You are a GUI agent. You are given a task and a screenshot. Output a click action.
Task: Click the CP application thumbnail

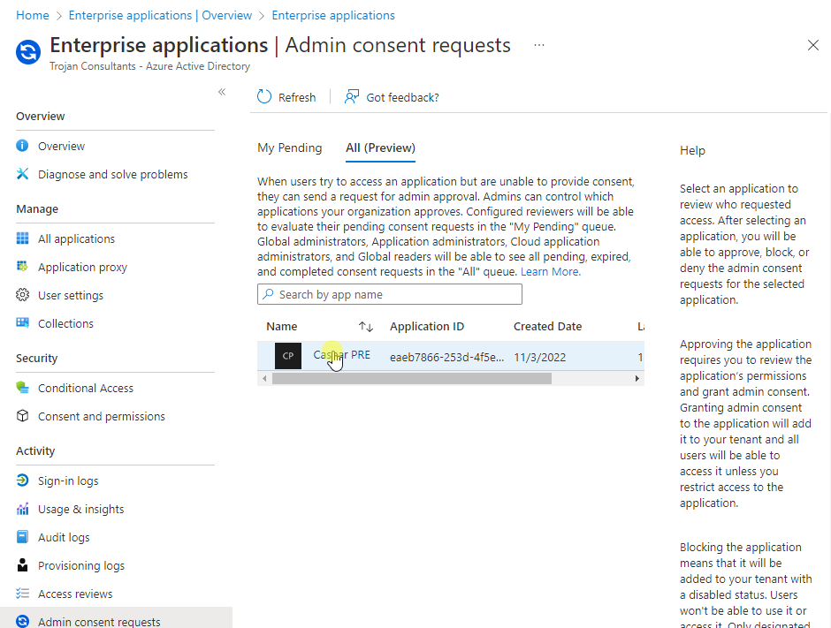(x=288, y=356)
